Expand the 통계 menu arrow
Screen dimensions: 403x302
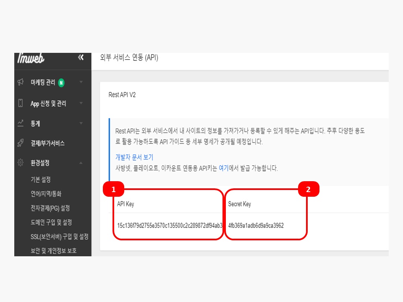click(81, 123)
